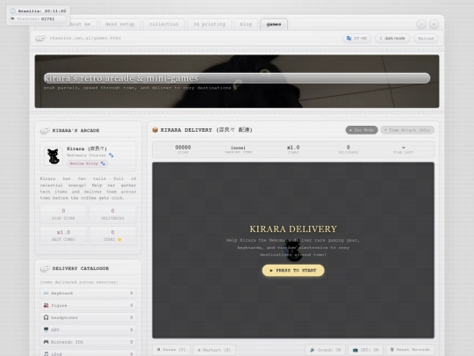Image resolution: width=474 pixels, height=356 pixels.
Task: Click the score readout 00000
Action: 183,147
